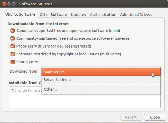This screenshot has width=168, height=123.
Task: Open the Additional Drivers tab
Action: point(136,15)
